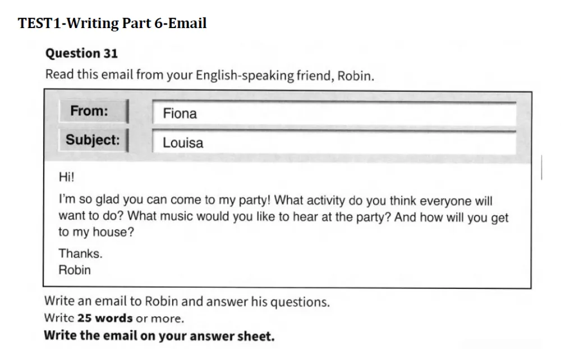
Task: Select the From: label button
Action: point(94,111)
